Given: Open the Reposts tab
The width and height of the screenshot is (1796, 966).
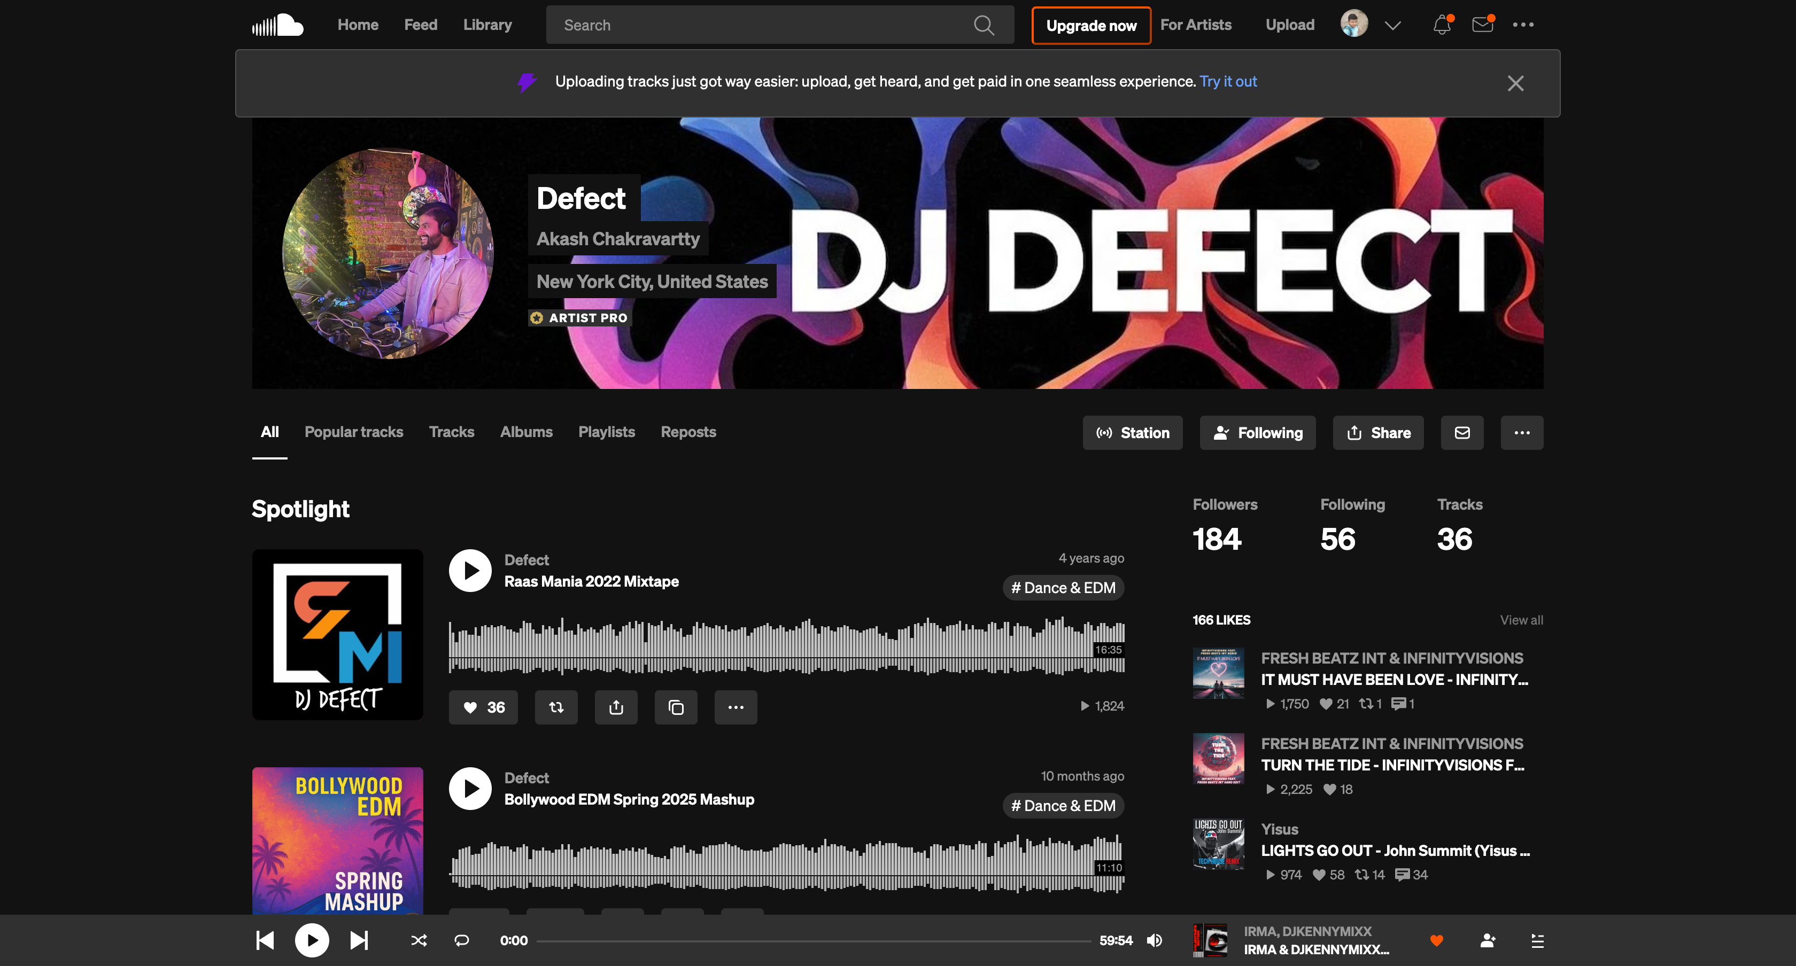Looking at the screenshot, I should pyautogui.click(x=688, y=432).
